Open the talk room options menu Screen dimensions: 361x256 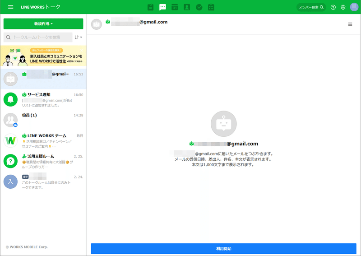(x=350, y=24)
